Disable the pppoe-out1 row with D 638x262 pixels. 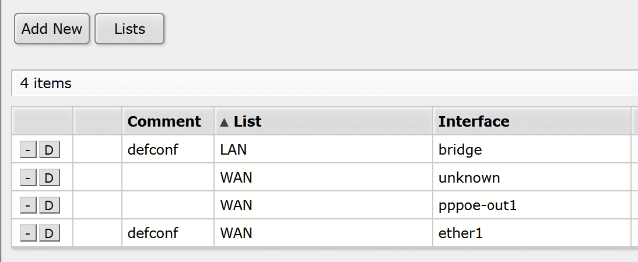coord(49,206)
